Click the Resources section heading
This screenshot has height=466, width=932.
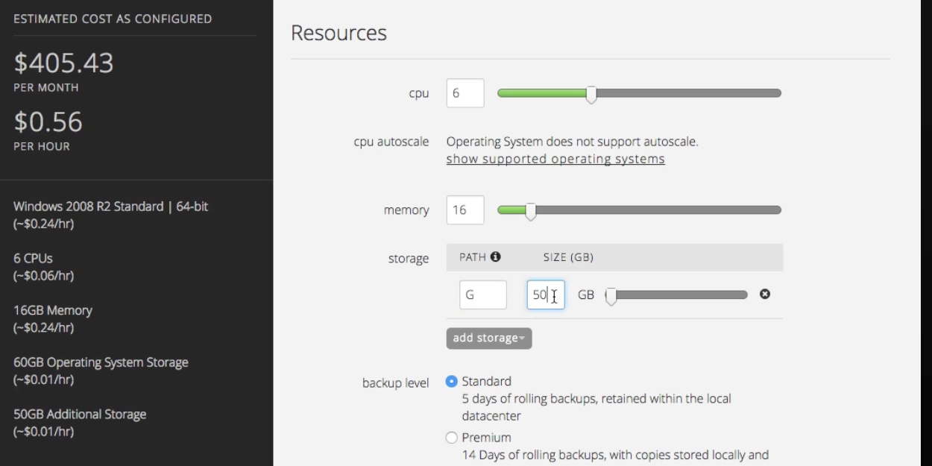339,33
